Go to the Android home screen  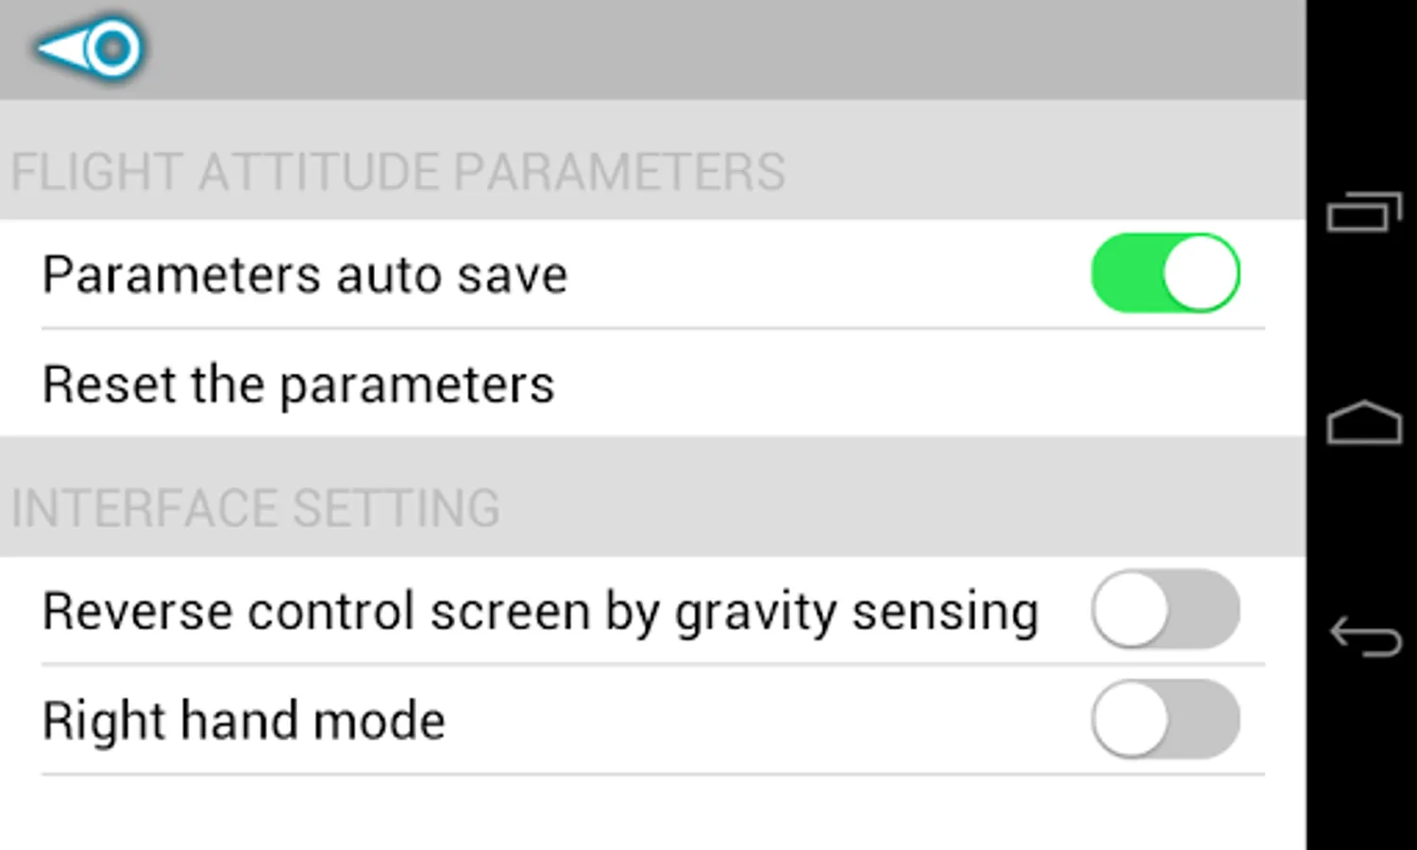pos(1364,422)
